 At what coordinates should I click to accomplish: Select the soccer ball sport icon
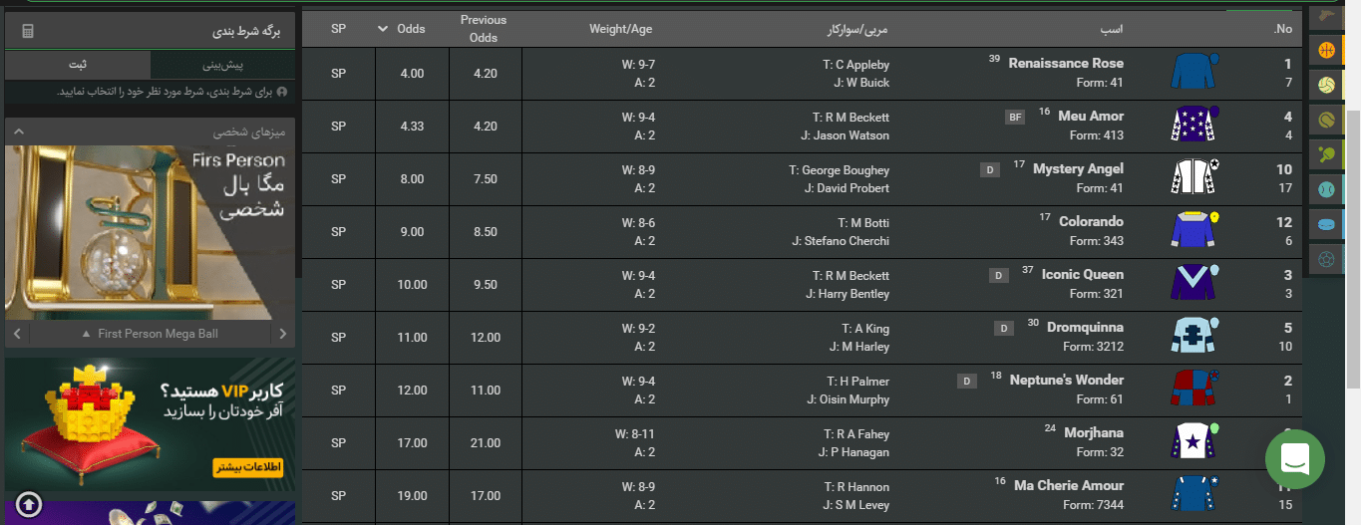[x=1327, y=259]
